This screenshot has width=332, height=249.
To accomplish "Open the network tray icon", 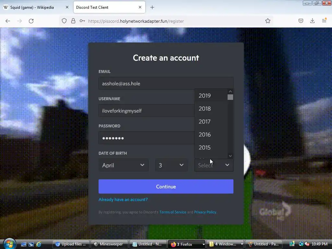I will tap(301, 244).
